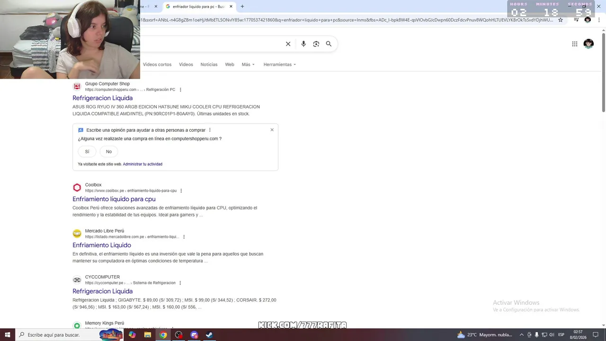Click the Chrome address bar URL
The image size is (606, 341).
click(x=347, y=20)
